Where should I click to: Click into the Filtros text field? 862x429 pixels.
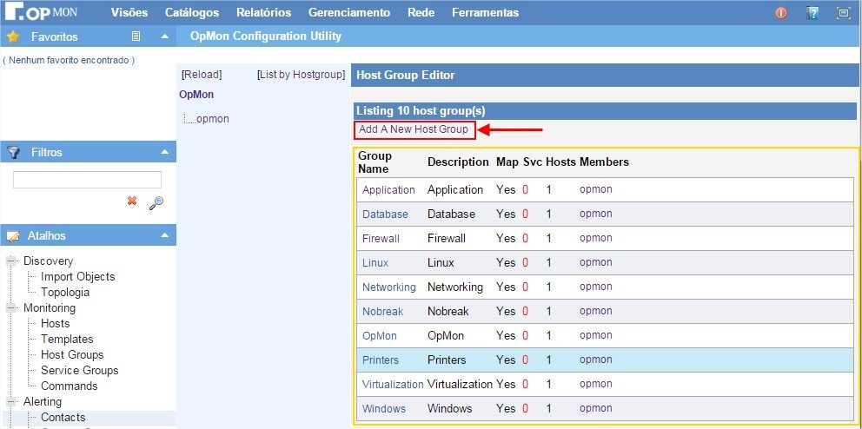(87, 180)
